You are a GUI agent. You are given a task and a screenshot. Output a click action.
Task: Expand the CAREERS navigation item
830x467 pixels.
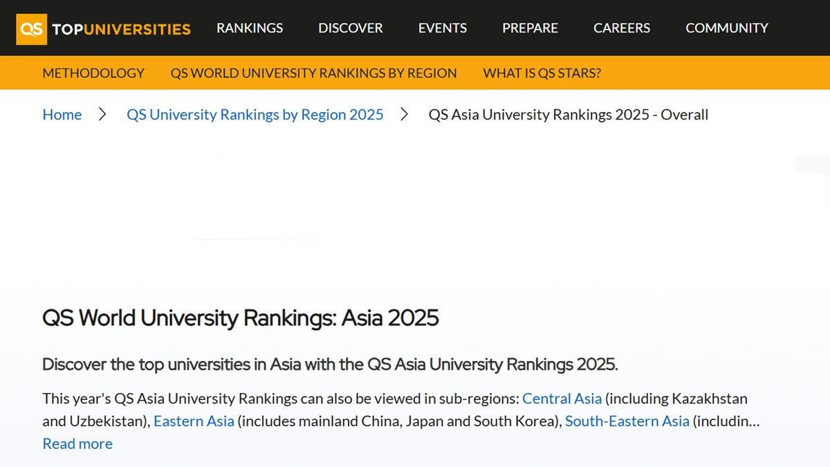pos(621,28)
